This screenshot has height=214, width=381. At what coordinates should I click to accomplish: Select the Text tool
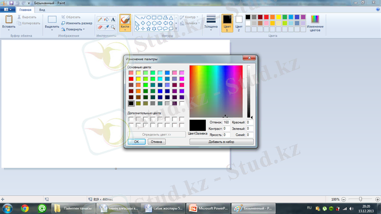click(x=113, y=19)
